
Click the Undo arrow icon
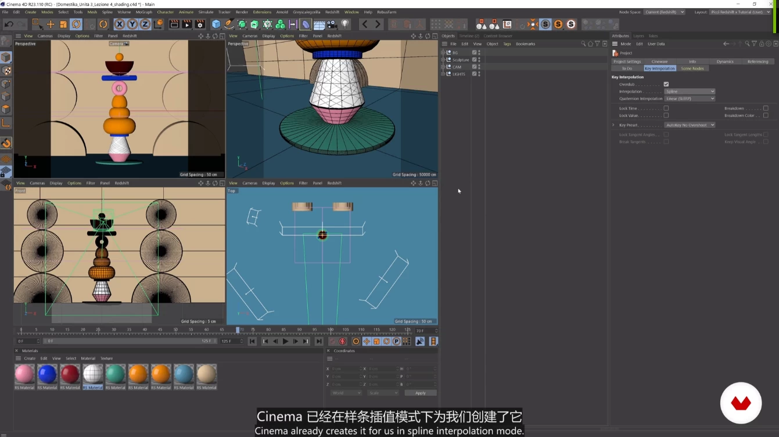point(9,24)
